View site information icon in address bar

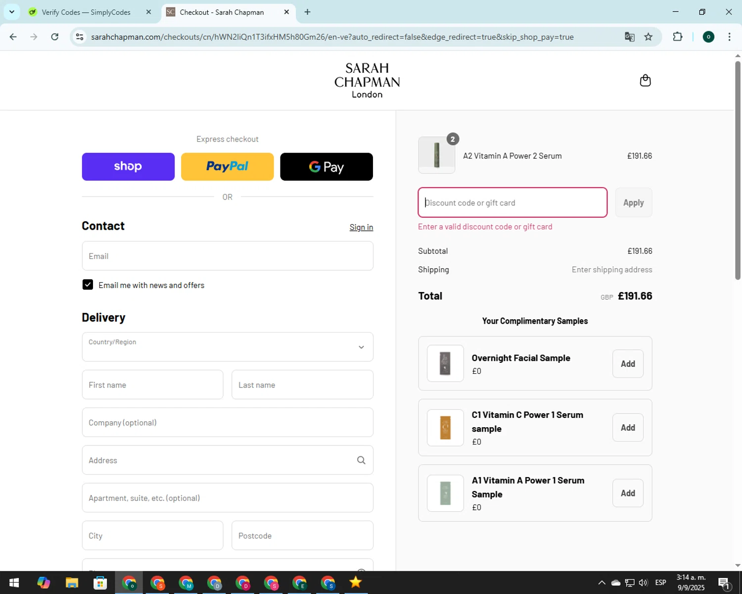80,37
